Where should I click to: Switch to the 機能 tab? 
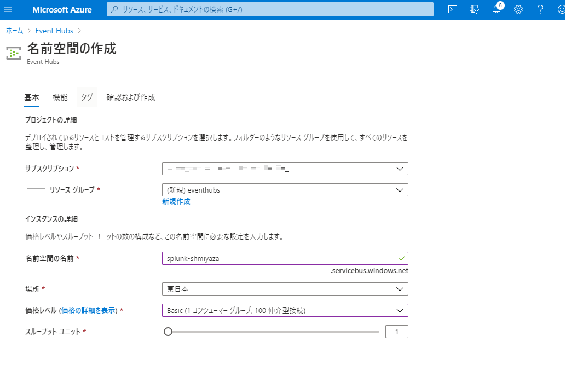(60, 97)
